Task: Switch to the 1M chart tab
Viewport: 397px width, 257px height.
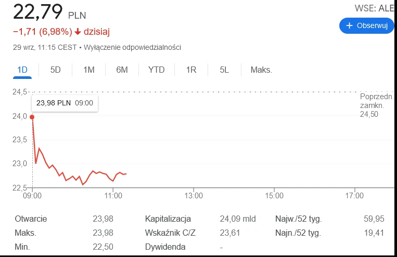Action: [x=89, y=70]
